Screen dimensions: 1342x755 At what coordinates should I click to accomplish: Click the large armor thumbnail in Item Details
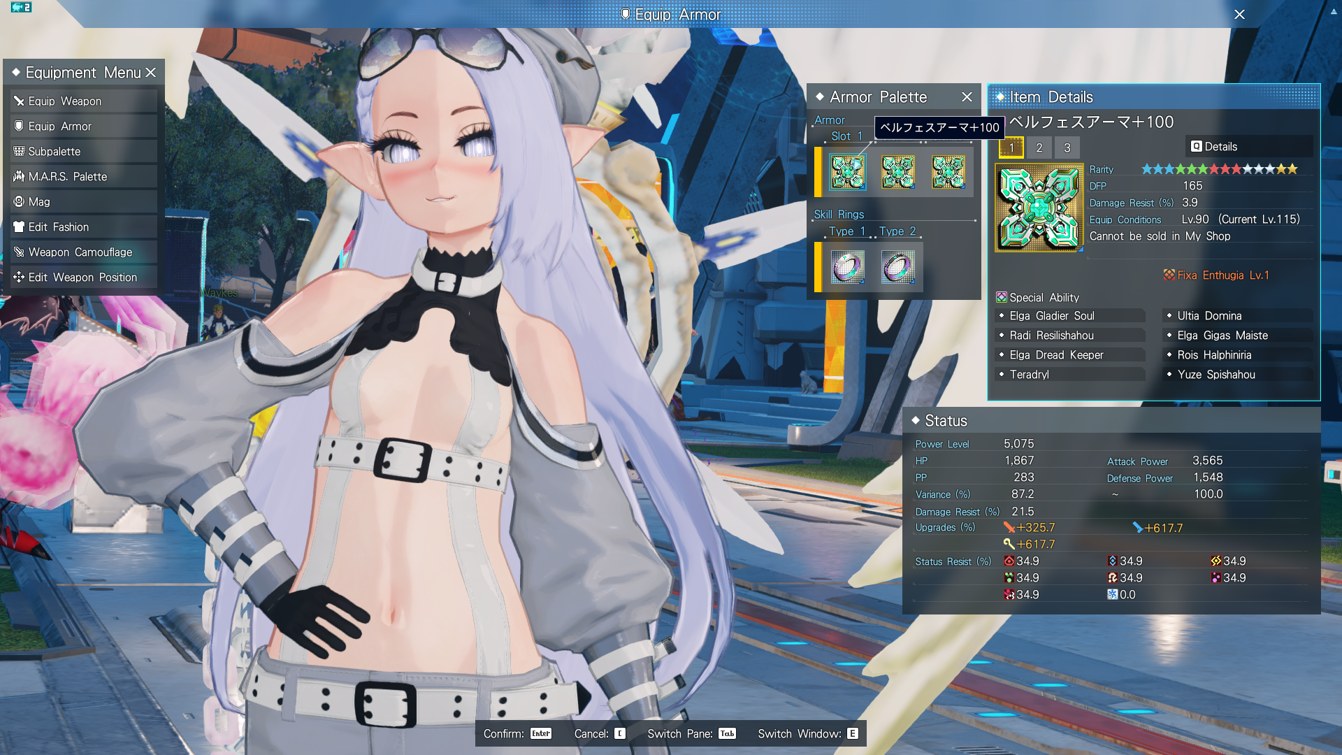pyautogui.click(x=1039, y=208)
